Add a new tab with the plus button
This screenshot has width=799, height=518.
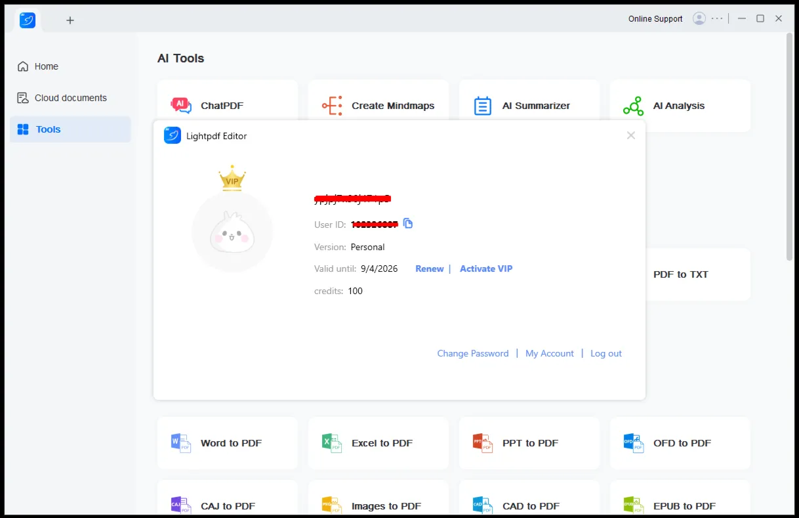[70, 20]
